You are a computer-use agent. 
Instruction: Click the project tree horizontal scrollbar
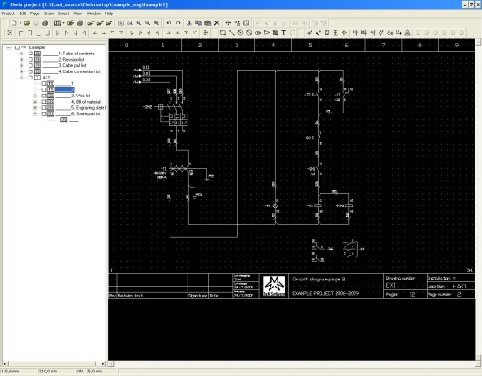[x=54, y=363]
